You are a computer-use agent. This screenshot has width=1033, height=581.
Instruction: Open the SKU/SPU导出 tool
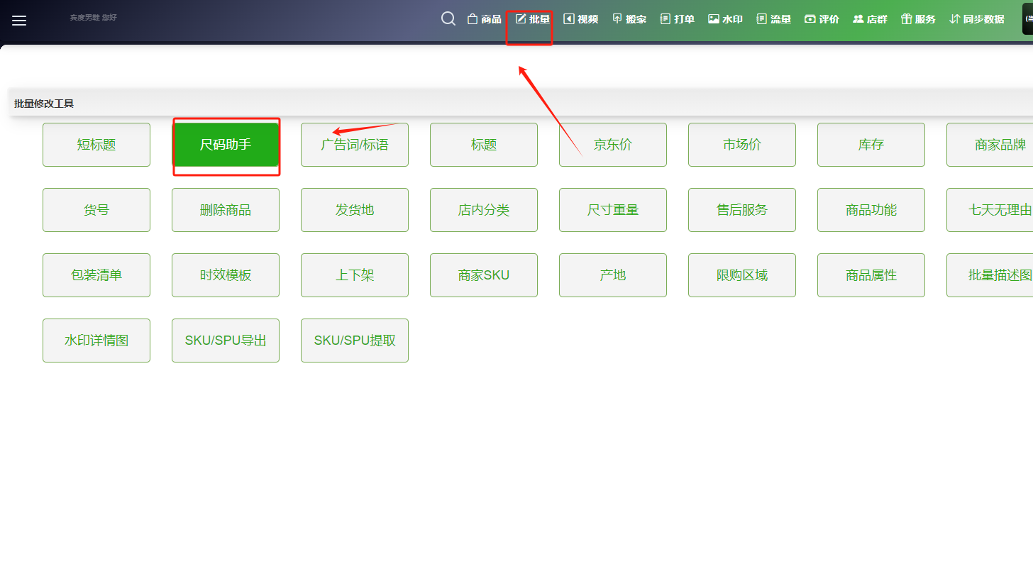(226, 341)
